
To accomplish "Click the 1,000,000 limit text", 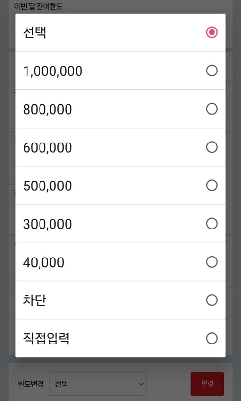I will 53,71.
